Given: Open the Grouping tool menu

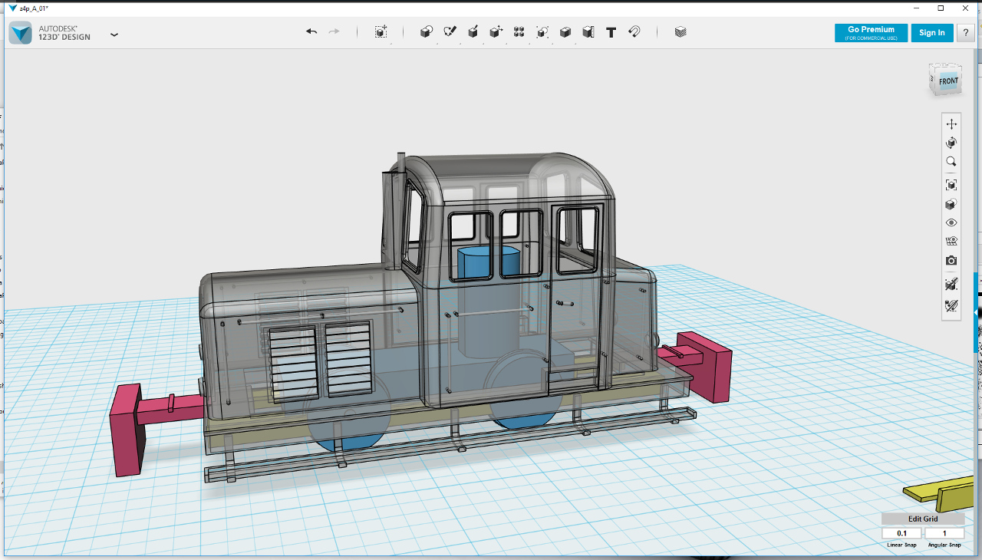Looking at the screenshot, I should click(x=542, y=32).
